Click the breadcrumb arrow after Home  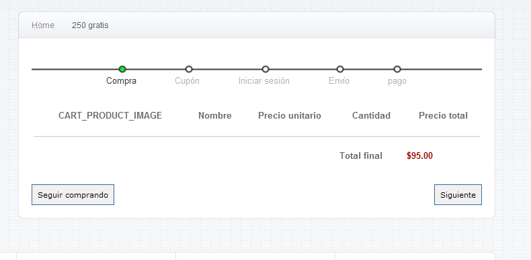55,27
